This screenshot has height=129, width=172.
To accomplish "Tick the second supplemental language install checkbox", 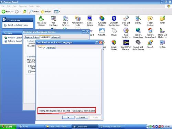I will (x=29, y=72).
